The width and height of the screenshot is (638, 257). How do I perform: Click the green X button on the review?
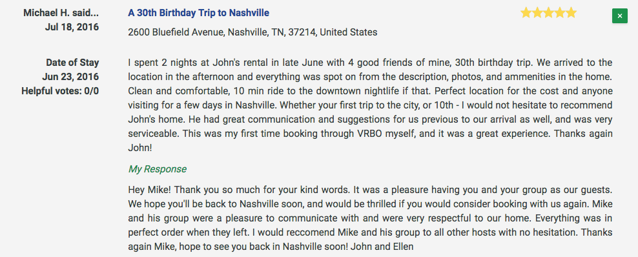(620, 16)
